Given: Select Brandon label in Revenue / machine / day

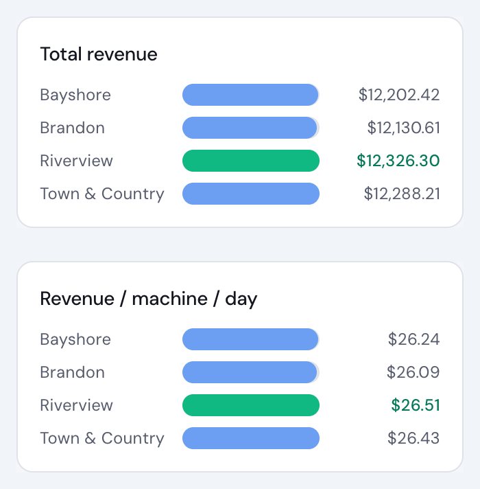Looking at the screenshot, I should (x=72, y=372).
